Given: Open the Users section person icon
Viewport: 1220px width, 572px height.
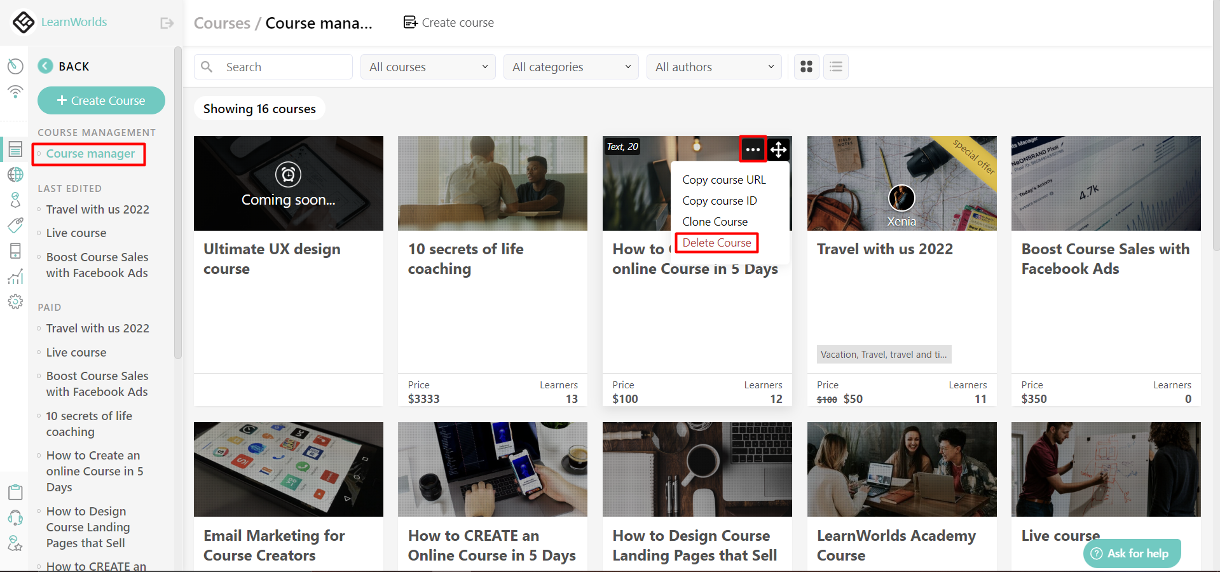Looking at the screenshot, I should pyautogui.click(x=15, y=200).
